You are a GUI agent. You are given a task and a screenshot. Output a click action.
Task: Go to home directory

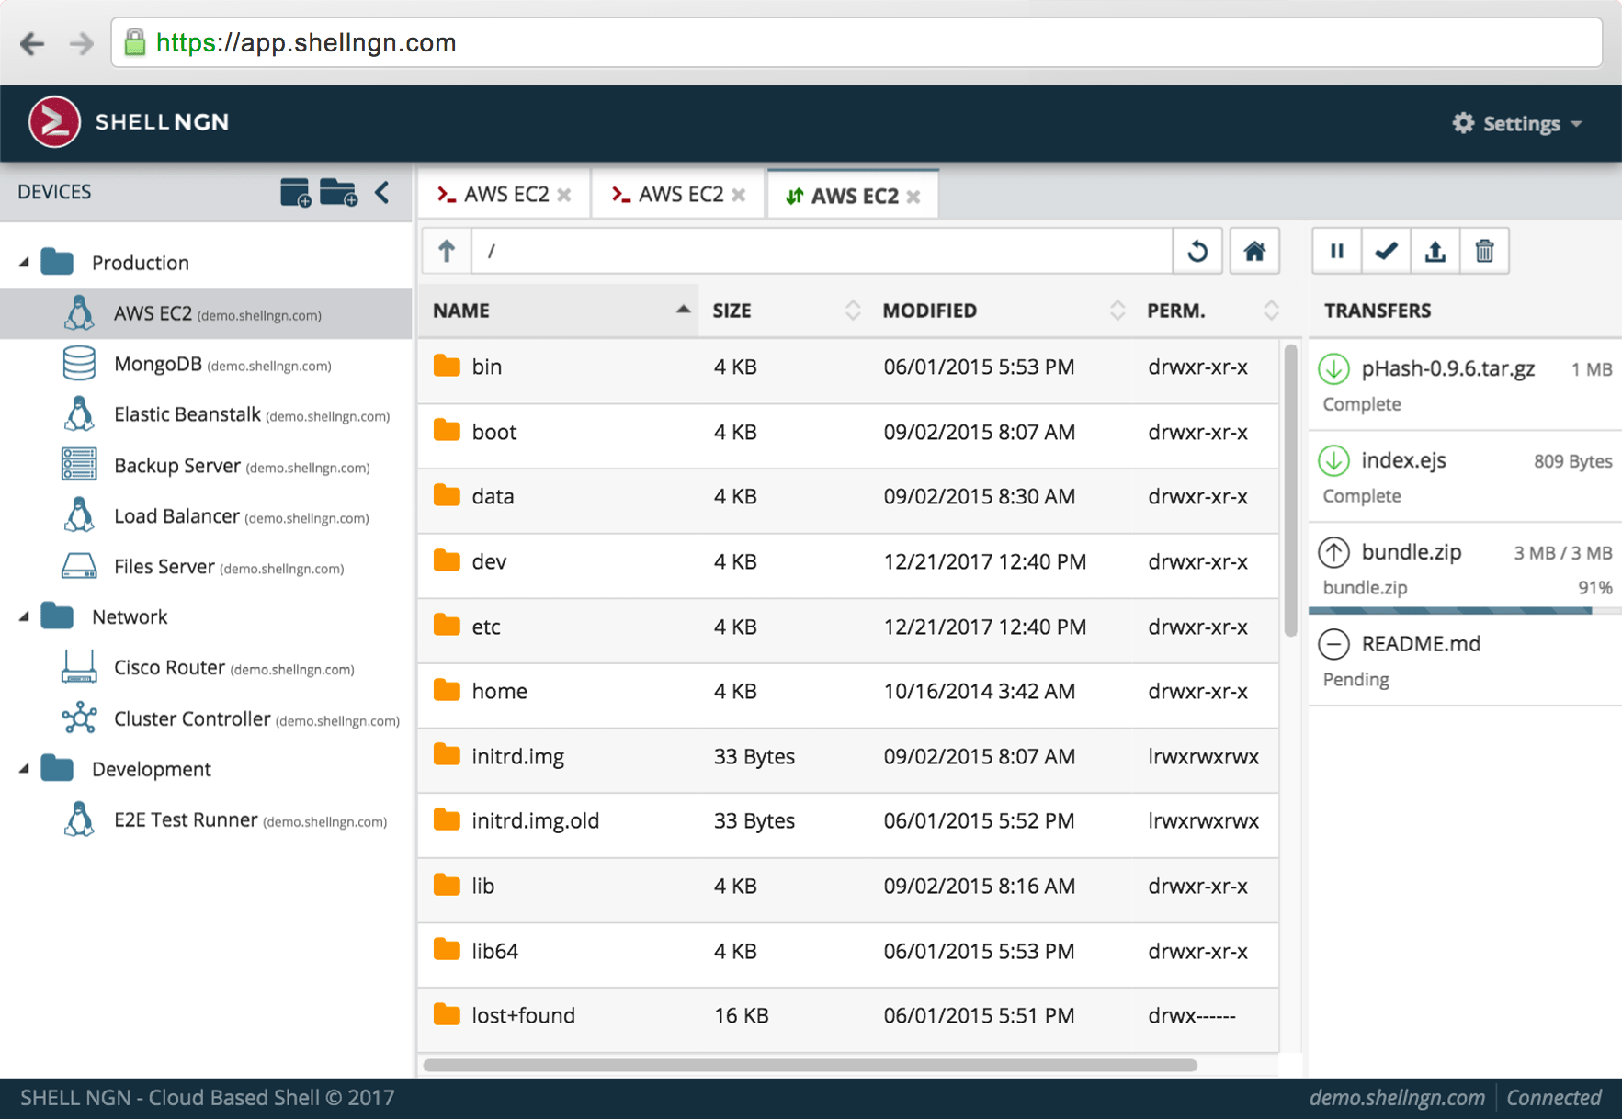click(1254, 251)
